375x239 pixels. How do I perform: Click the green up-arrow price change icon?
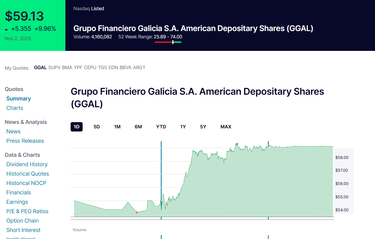coord(6,29)
